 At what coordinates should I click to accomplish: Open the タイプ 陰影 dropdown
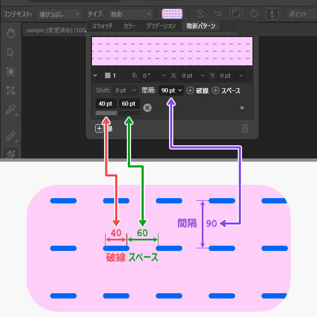pos(129,14)
